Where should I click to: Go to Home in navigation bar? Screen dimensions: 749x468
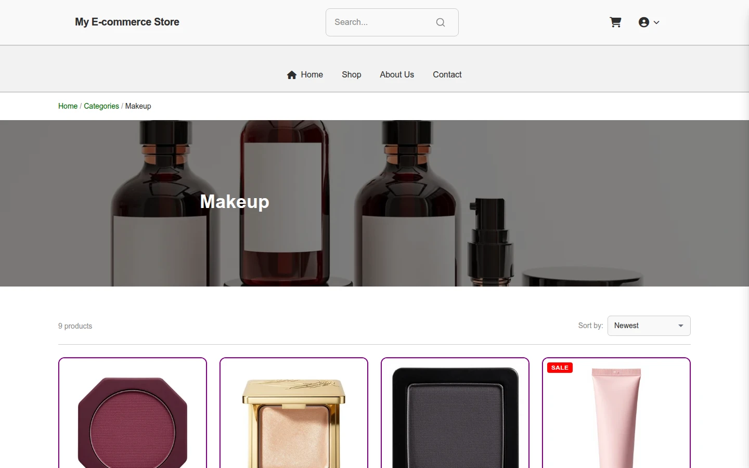[x=305, y=74]
